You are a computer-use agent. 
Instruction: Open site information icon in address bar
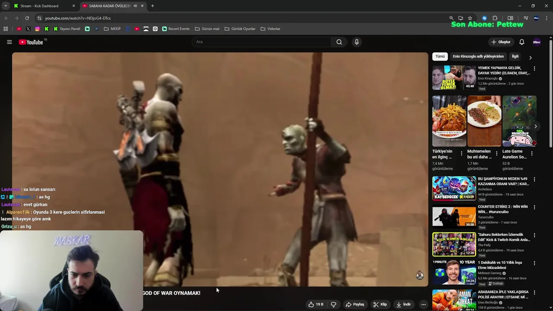point(39,18)
